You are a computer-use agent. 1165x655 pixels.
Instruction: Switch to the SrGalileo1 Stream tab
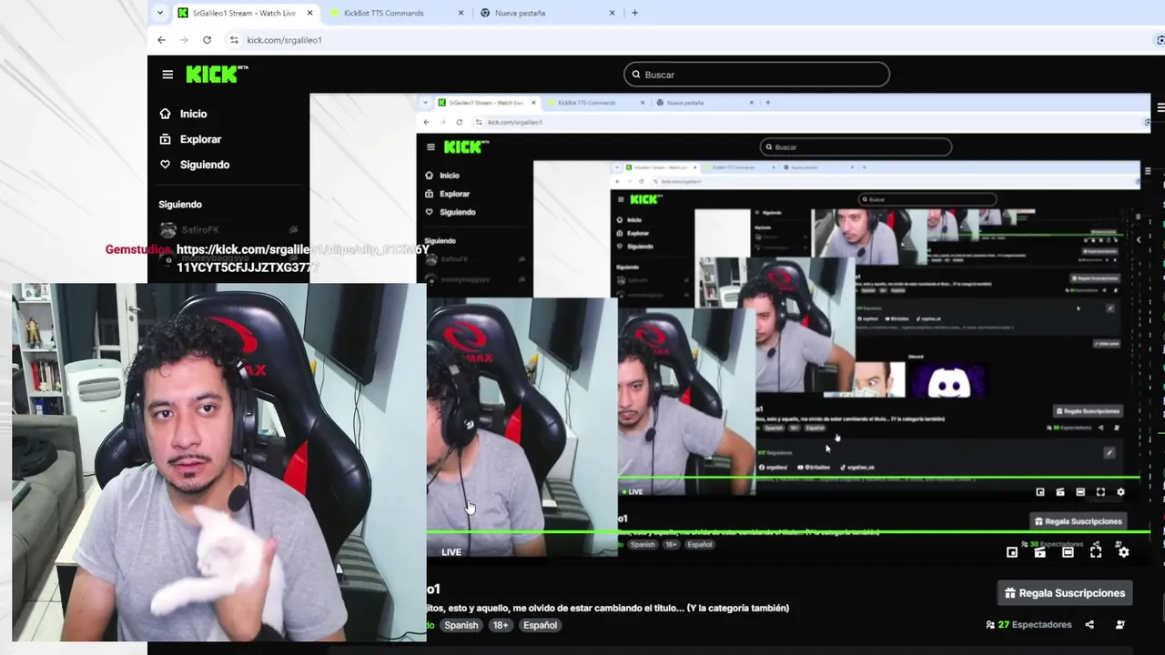tap(244, 13)
